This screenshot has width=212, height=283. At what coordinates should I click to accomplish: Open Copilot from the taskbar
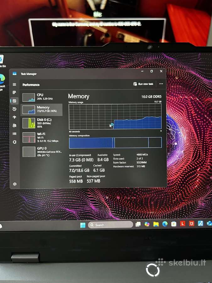147,224
